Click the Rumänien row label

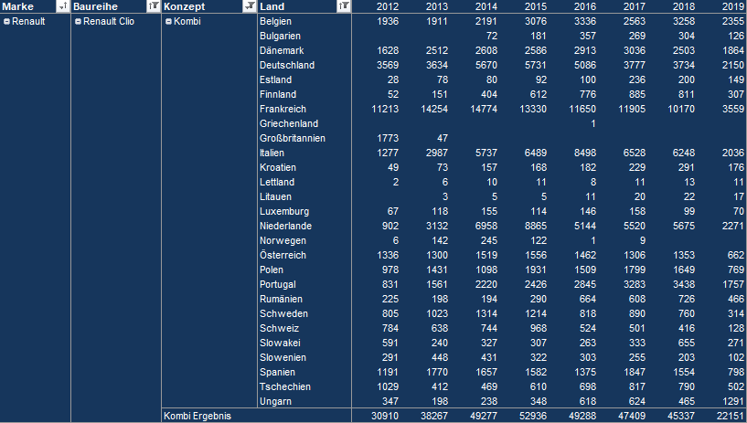pyautogui.click(x=281, y=300)
